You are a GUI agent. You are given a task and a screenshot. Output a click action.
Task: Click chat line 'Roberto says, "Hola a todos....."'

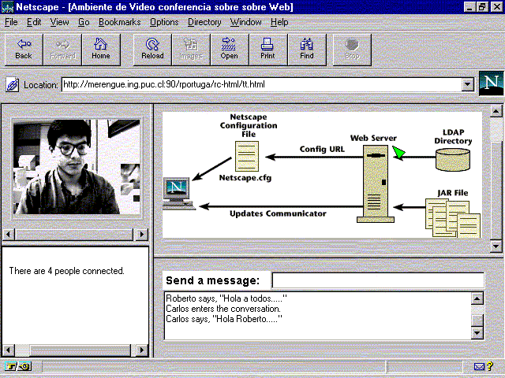tap(226, 298)
